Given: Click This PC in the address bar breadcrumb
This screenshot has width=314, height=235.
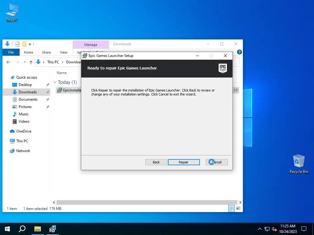Looking at the screenshot, I should pyautogui.click(x=53, y=62).
